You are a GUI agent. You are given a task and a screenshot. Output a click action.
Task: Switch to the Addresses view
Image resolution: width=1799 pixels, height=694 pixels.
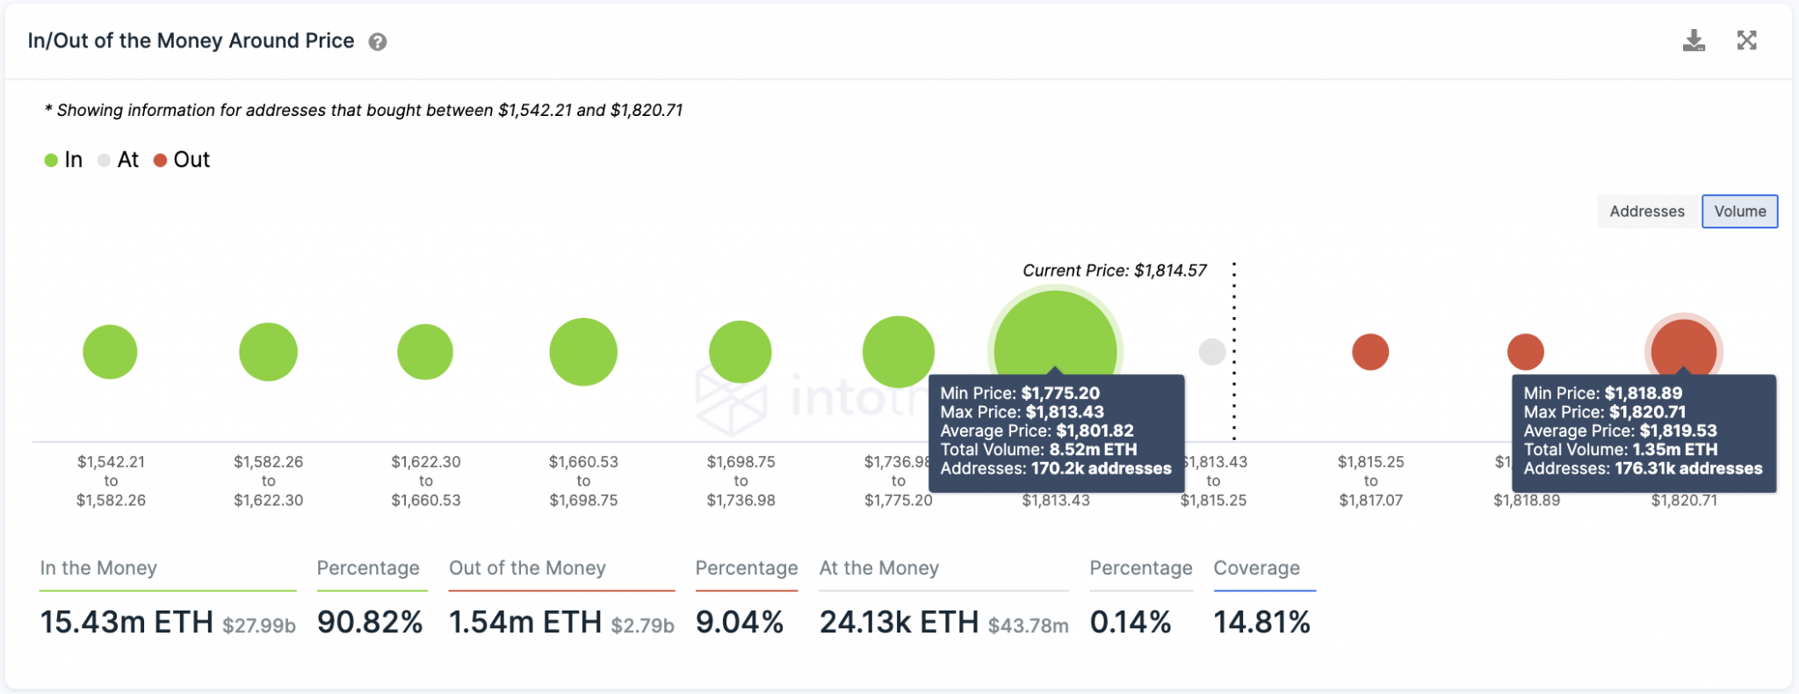tap(1647, 212)
